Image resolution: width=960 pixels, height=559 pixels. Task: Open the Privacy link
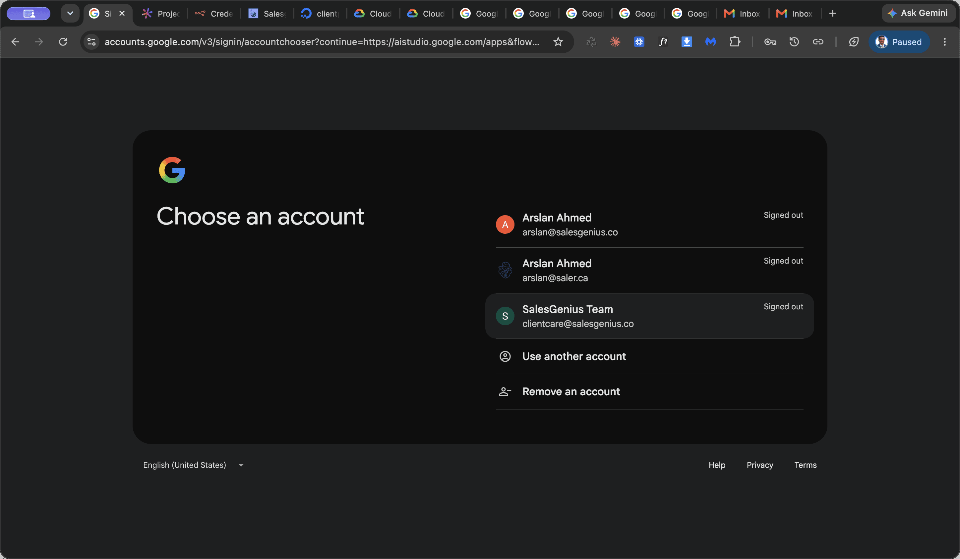[760, 465]
